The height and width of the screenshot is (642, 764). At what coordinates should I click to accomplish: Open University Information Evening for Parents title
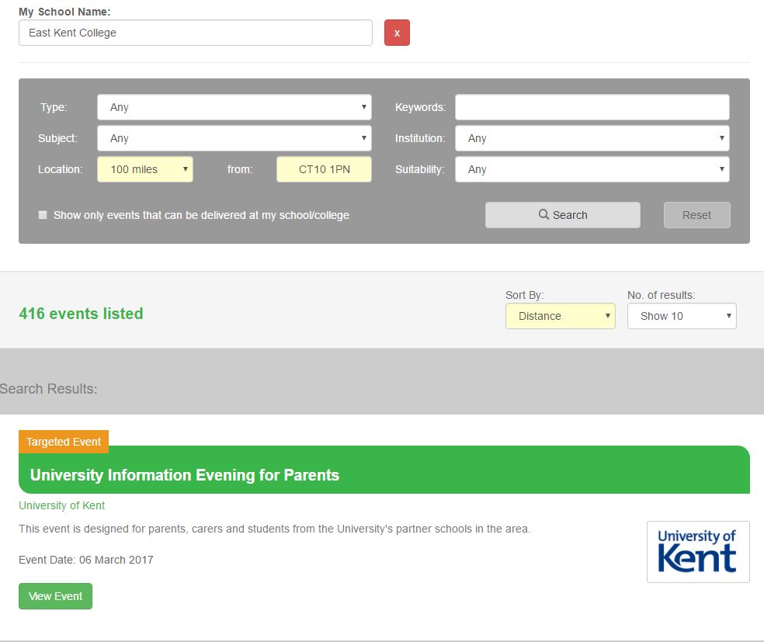[x=185, y=475]
